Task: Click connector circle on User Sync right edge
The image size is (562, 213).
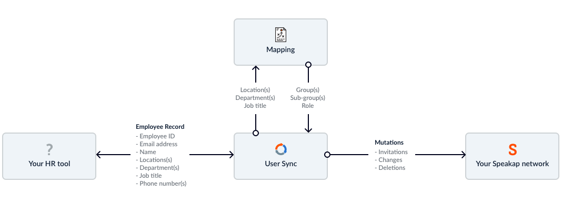Action: point(327,155)
